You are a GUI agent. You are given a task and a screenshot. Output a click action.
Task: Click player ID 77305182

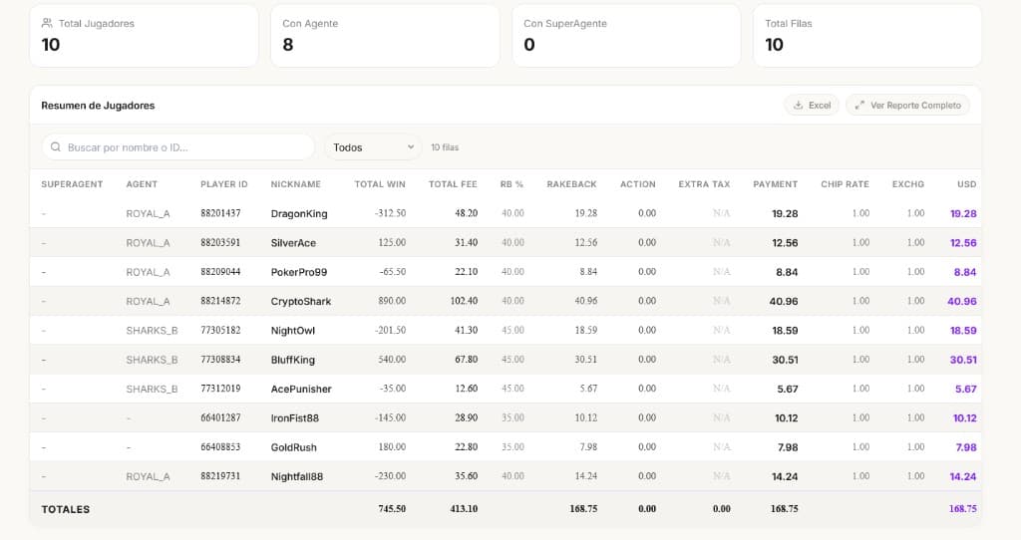220,330
